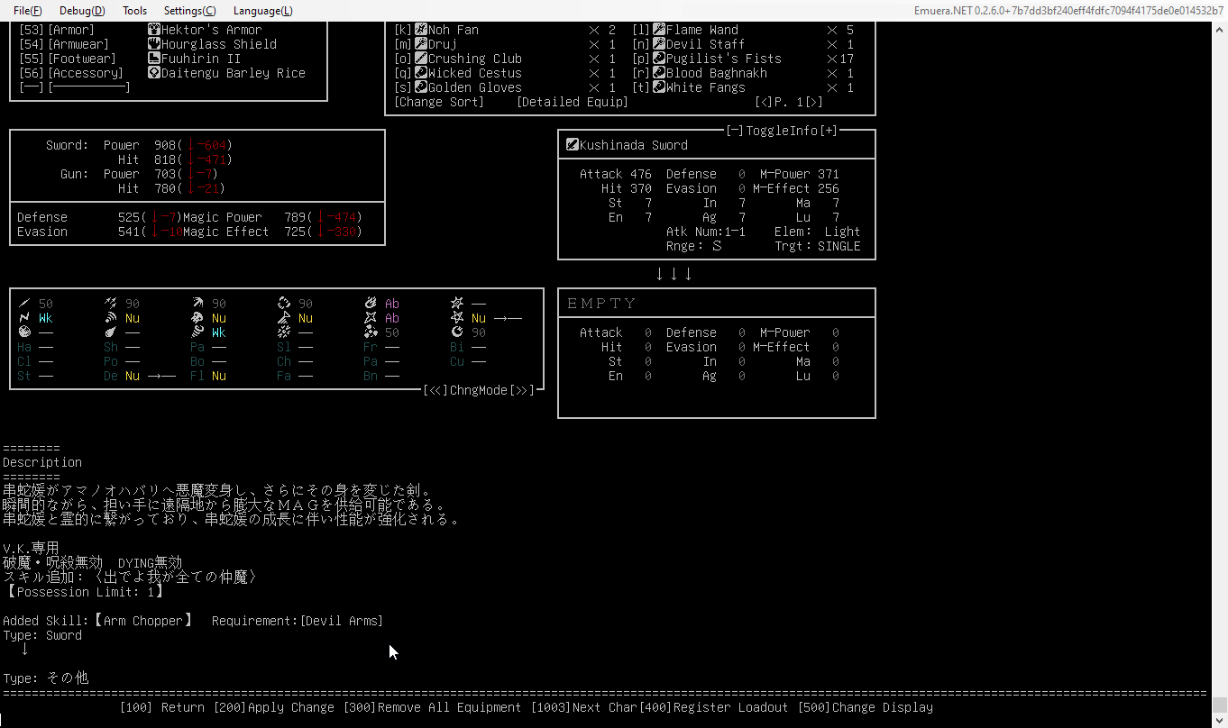
Task: Click the vertical scrollbar thumb
Action: click(1219, 705)
